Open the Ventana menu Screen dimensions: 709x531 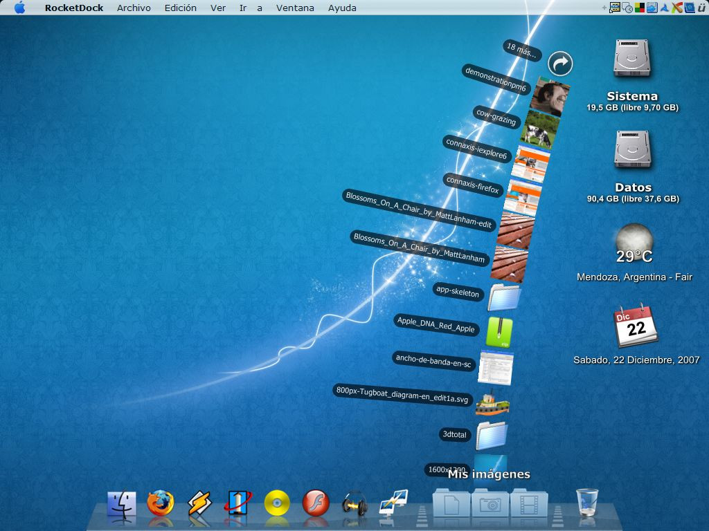(295, 8)
